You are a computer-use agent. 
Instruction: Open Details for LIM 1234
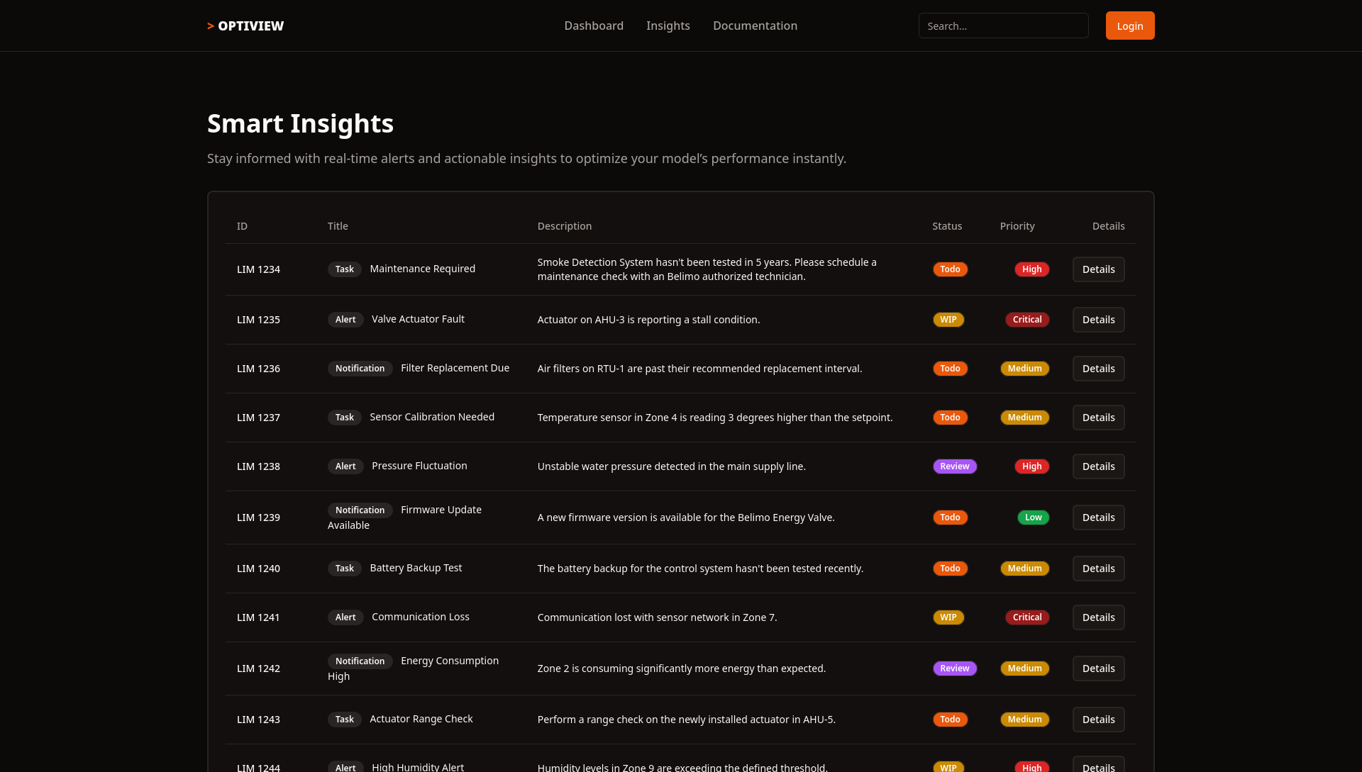[1098, 269]
